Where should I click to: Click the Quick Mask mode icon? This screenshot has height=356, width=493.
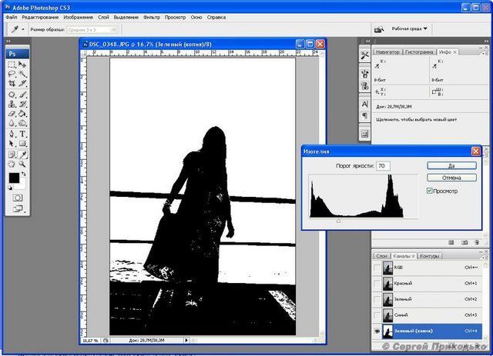pyautogui.click(x=17, y=198)
